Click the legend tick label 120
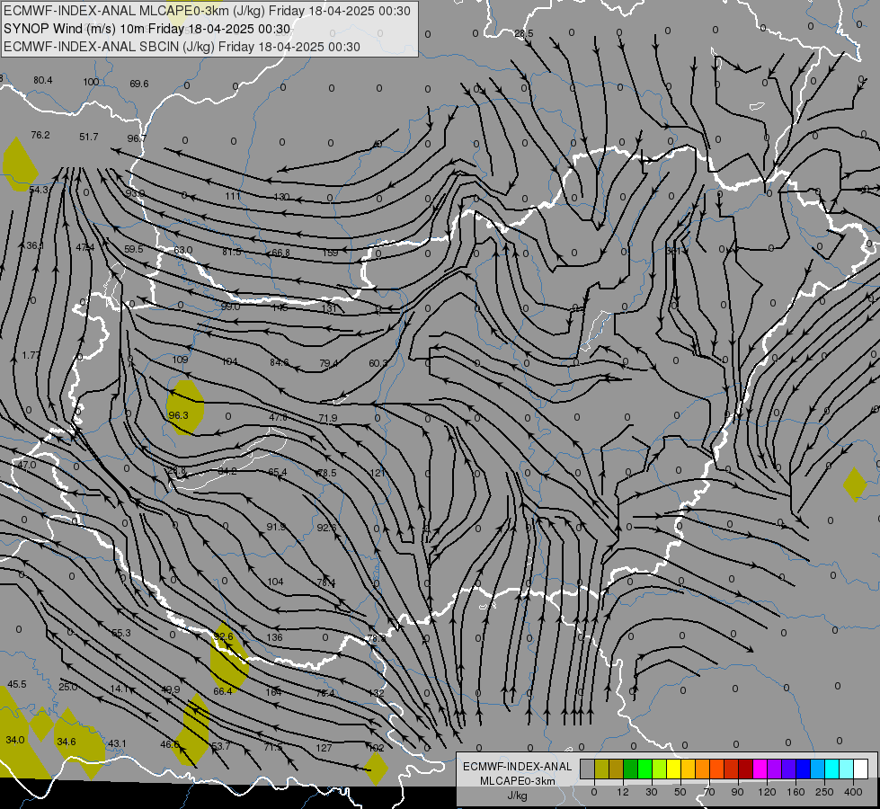This screenshot has width=880, height=809. coord(767,792)
